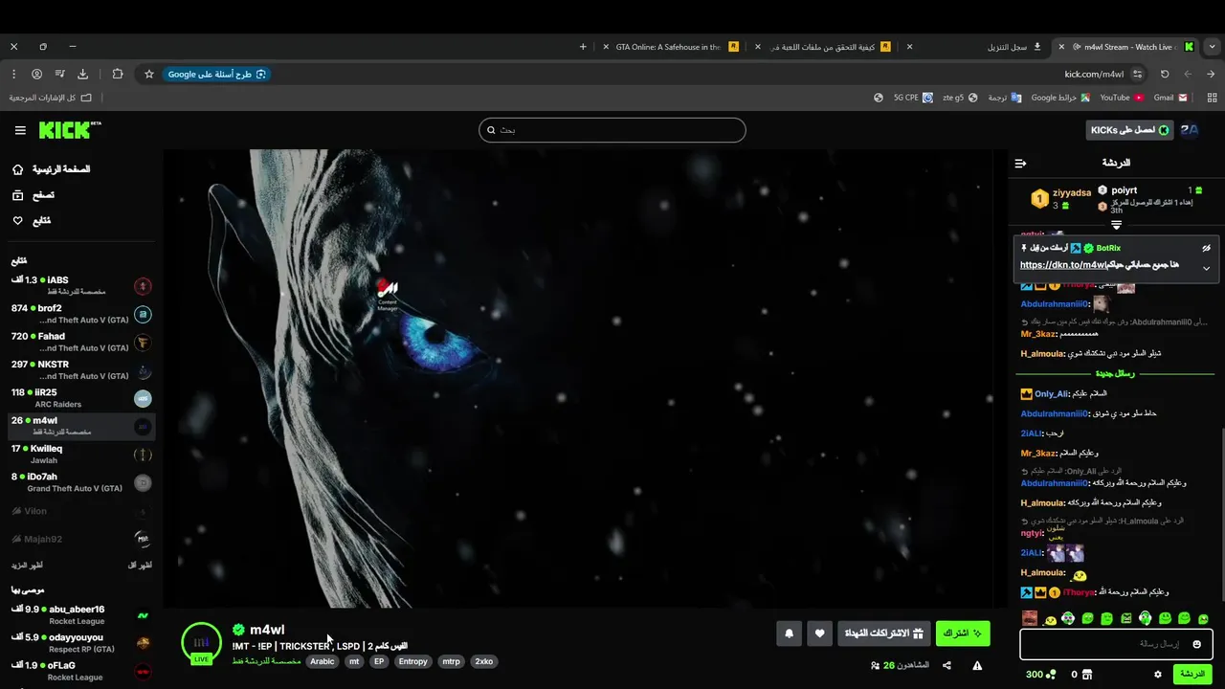Open the Kick hamburger sidebar menu
This screenshot has width=1225, height=689.
[x=20, y=130]
